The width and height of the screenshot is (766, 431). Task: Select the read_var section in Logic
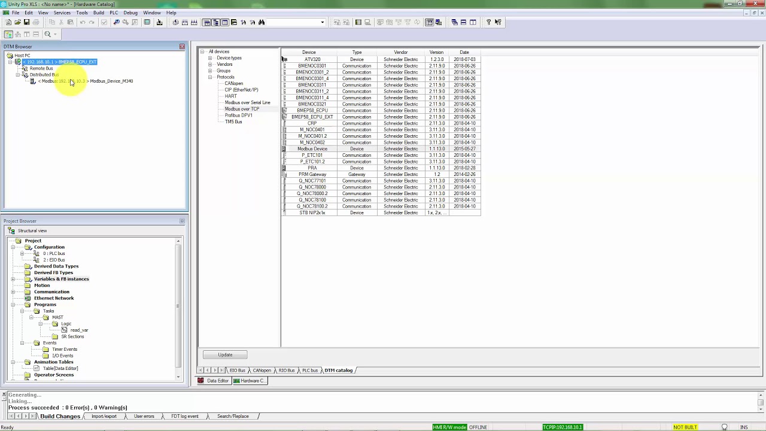click(79, 330)
